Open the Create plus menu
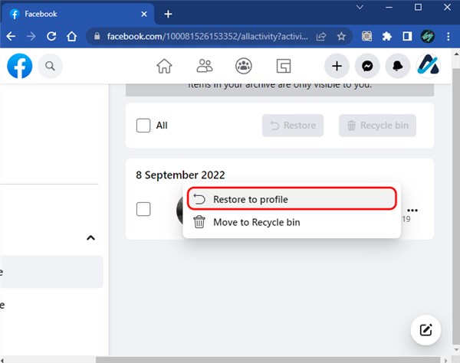Viewport: 460px width, 363px height. [x=337, y=66]
